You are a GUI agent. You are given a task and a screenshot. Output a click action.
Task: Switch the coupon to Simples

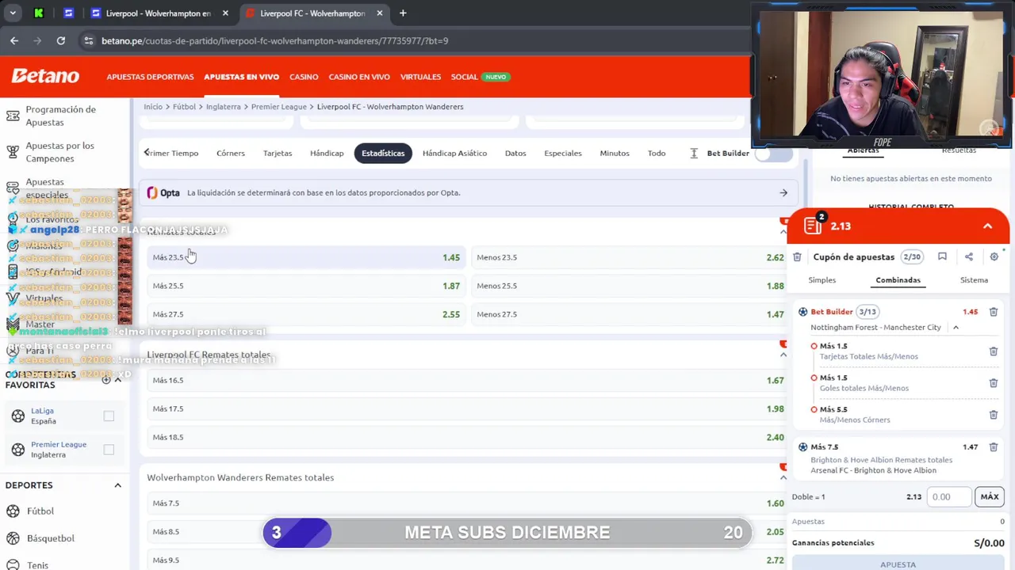tap(822, 280)
